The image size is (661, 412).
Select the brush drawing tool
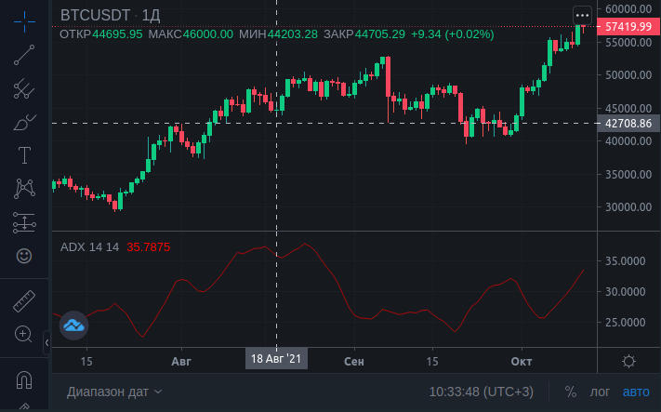24,122
